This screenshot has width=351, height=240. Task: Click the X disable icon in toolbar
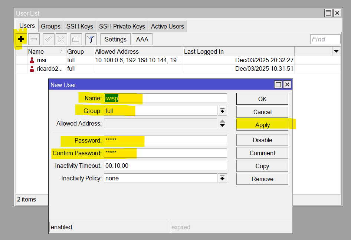point(61,39)
